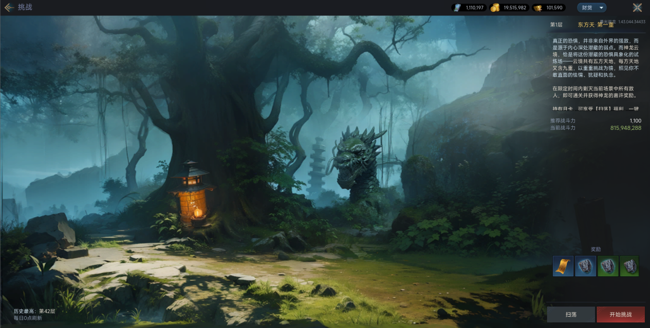This screenshot has width=650, height=328.
Task: Select the last ore reward icon
Action: (629, 266)
